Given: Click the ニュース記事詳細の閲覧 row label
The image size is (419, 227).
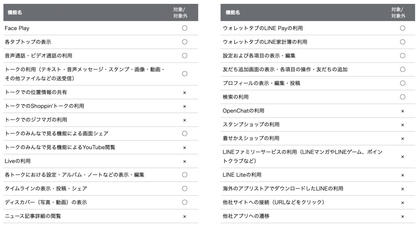Looking at the screenshot, I should pos(33,216).
